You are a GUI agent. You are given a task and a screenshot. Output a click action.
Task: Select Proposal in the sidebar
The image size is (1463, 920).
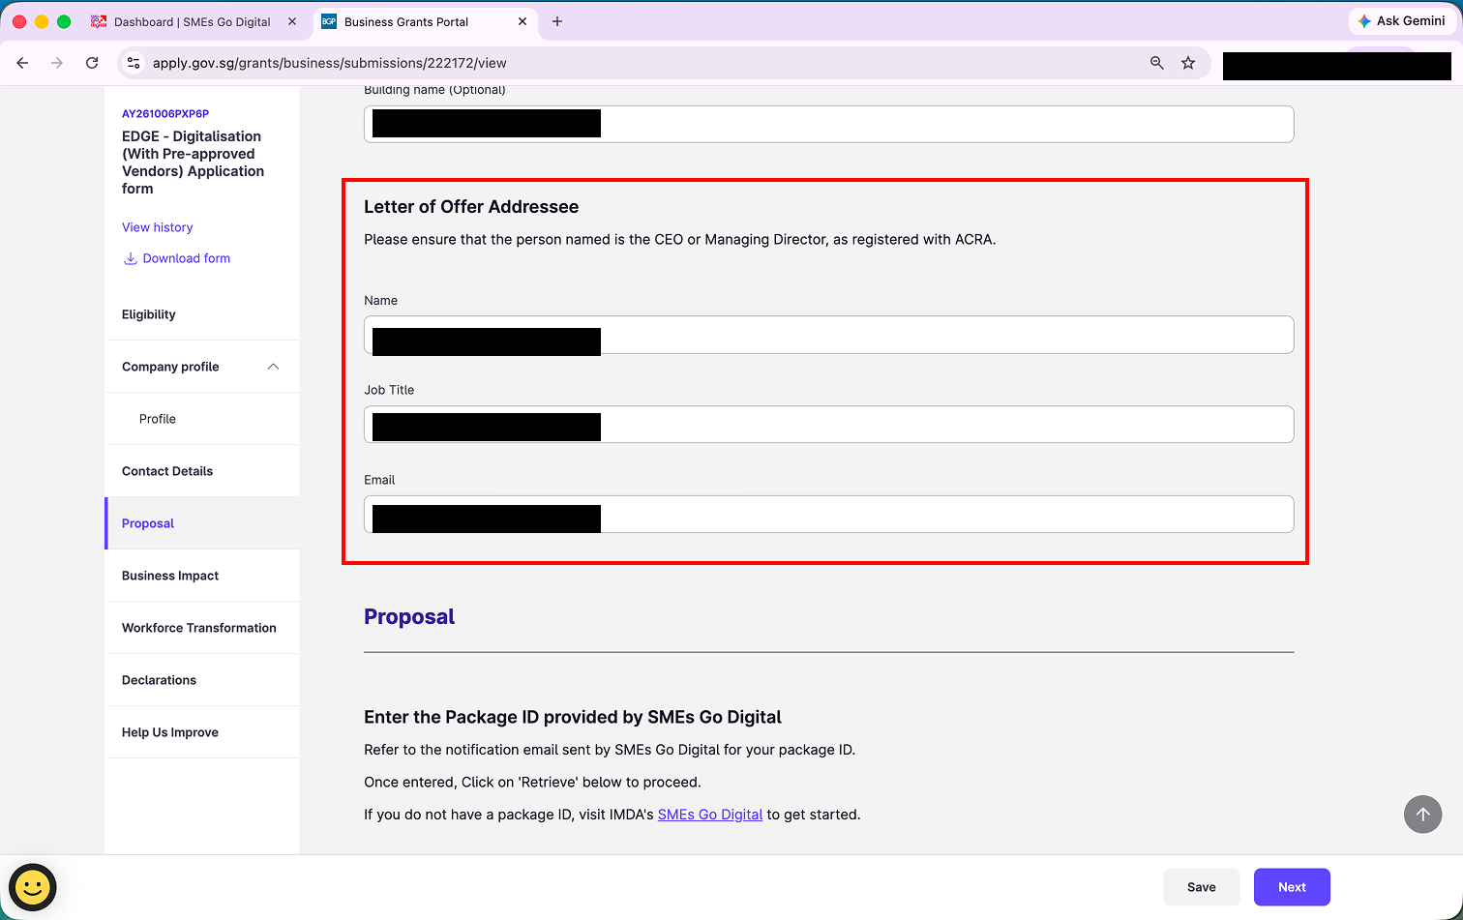tap(202, 523)
